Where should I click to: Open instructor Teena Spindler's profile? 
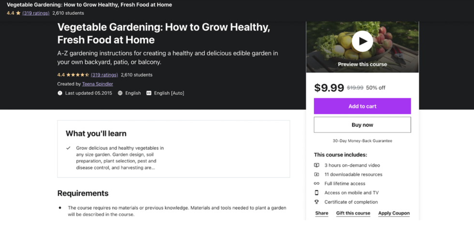[97, 84]
